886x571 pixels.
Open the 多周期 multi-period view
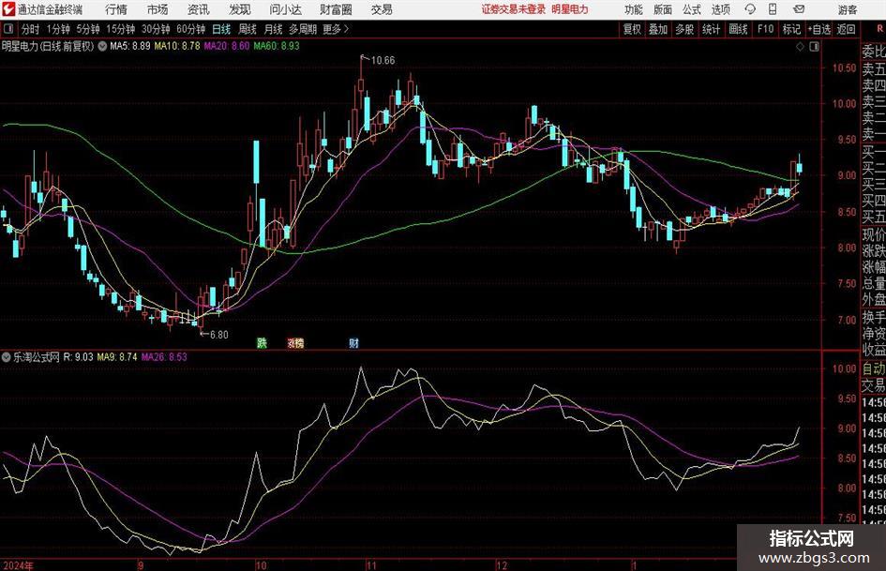click(x=303, y=29)
